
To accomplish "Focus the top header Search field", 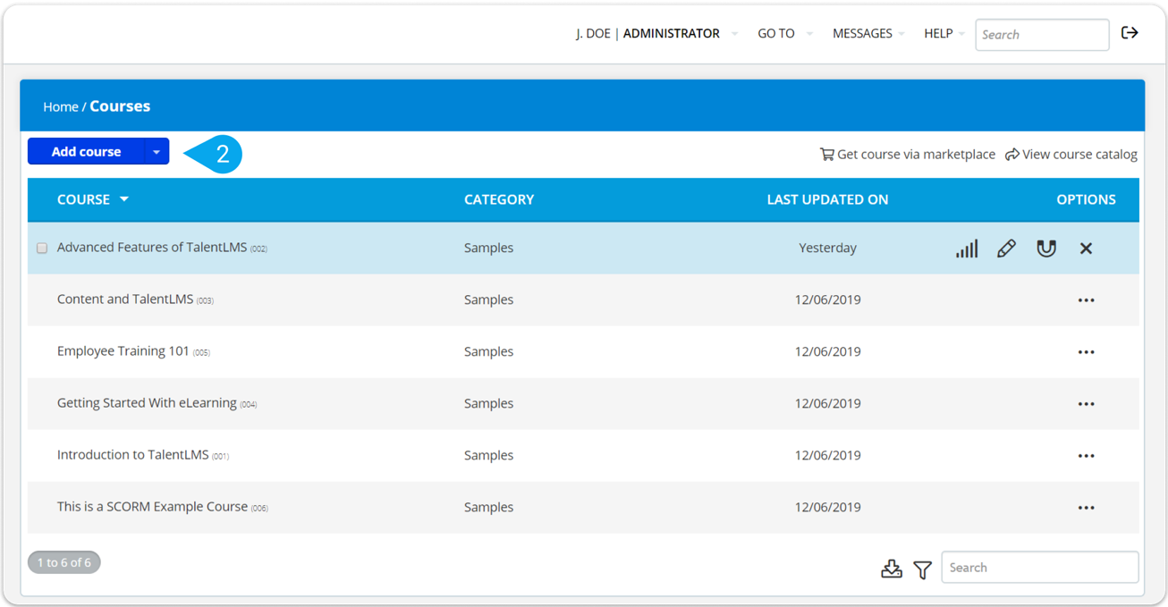I will click(x=1042, y=35).
